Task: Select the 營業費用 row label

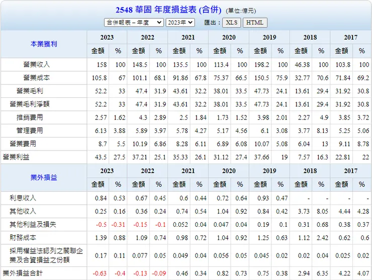Action: [x=23, y=144]
